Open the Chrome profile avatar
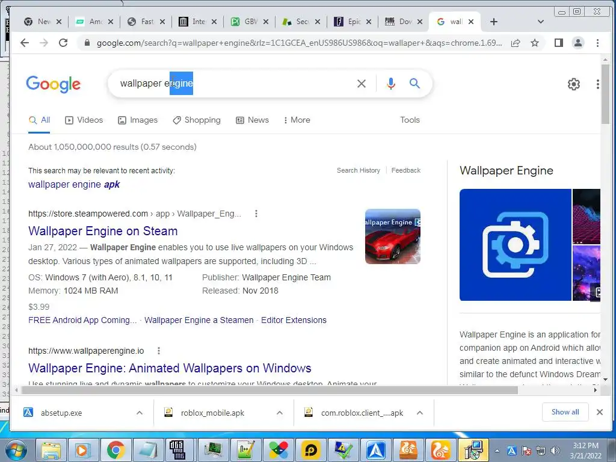The width and height of the screenshot is (616, 462). click(578, 43)
